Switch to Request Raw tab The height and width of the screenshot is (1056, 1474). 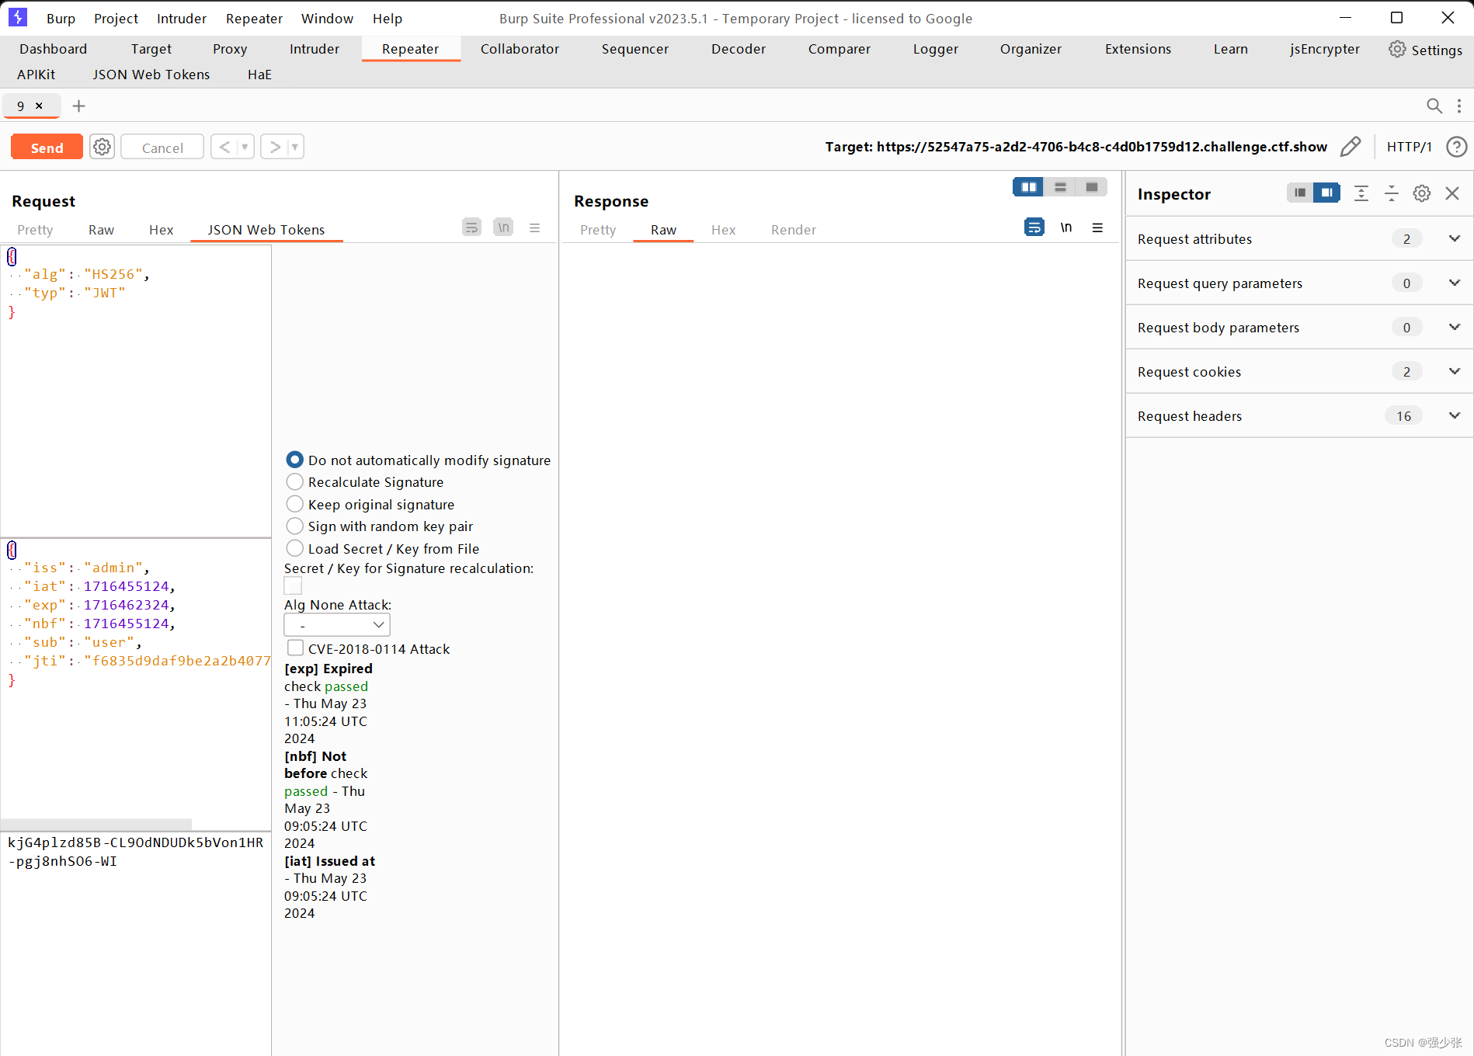click(101, 230)
